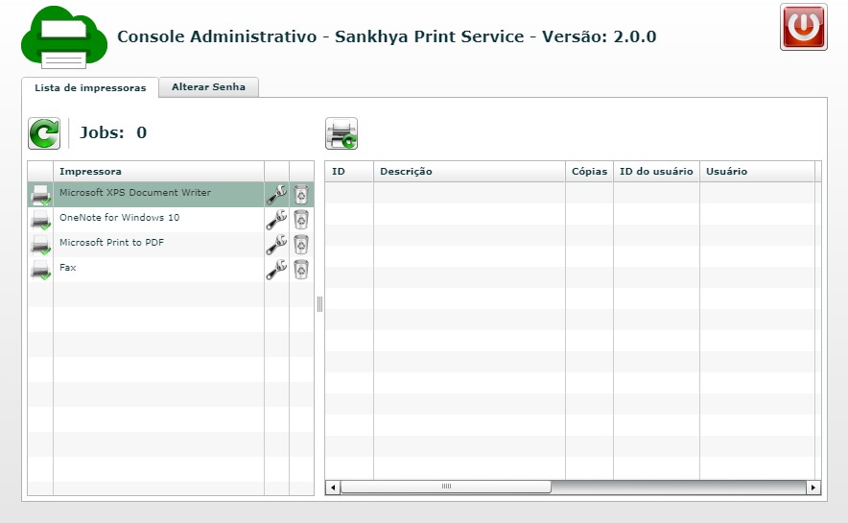This screenshot has width=848, height=523.
Task: Click the printer reprint jobs icon
Action: (x=342, y=133)
